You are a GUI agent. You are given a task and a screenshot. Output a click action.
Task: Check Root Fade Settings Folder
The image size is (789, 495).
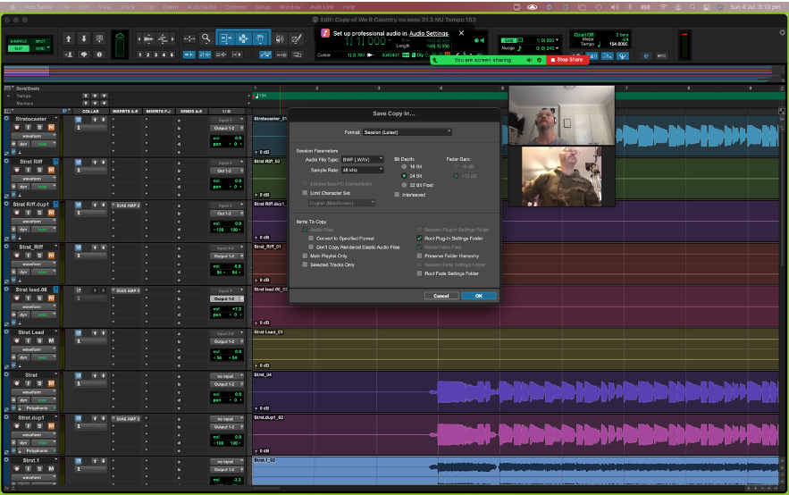click(419, 273)
